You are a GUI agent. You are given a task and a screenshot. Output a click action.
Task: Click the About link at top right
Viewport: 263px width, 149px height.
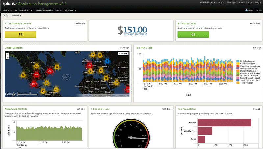click(259, 11)
